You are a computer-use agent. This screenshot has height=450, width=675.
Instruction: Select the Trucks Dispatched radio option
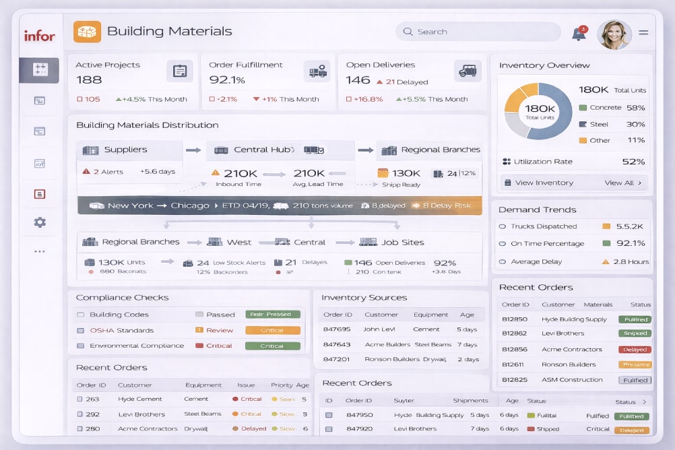[x=503, y=226]
